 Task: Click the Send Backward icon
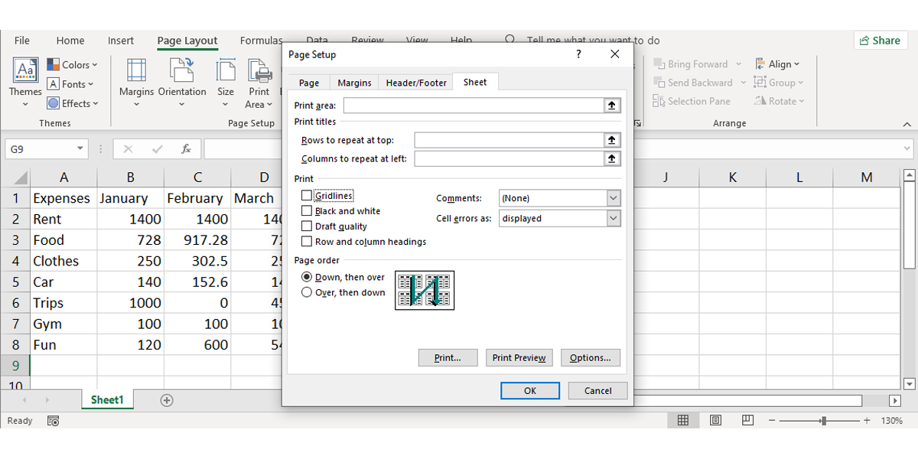coord(659,83)
